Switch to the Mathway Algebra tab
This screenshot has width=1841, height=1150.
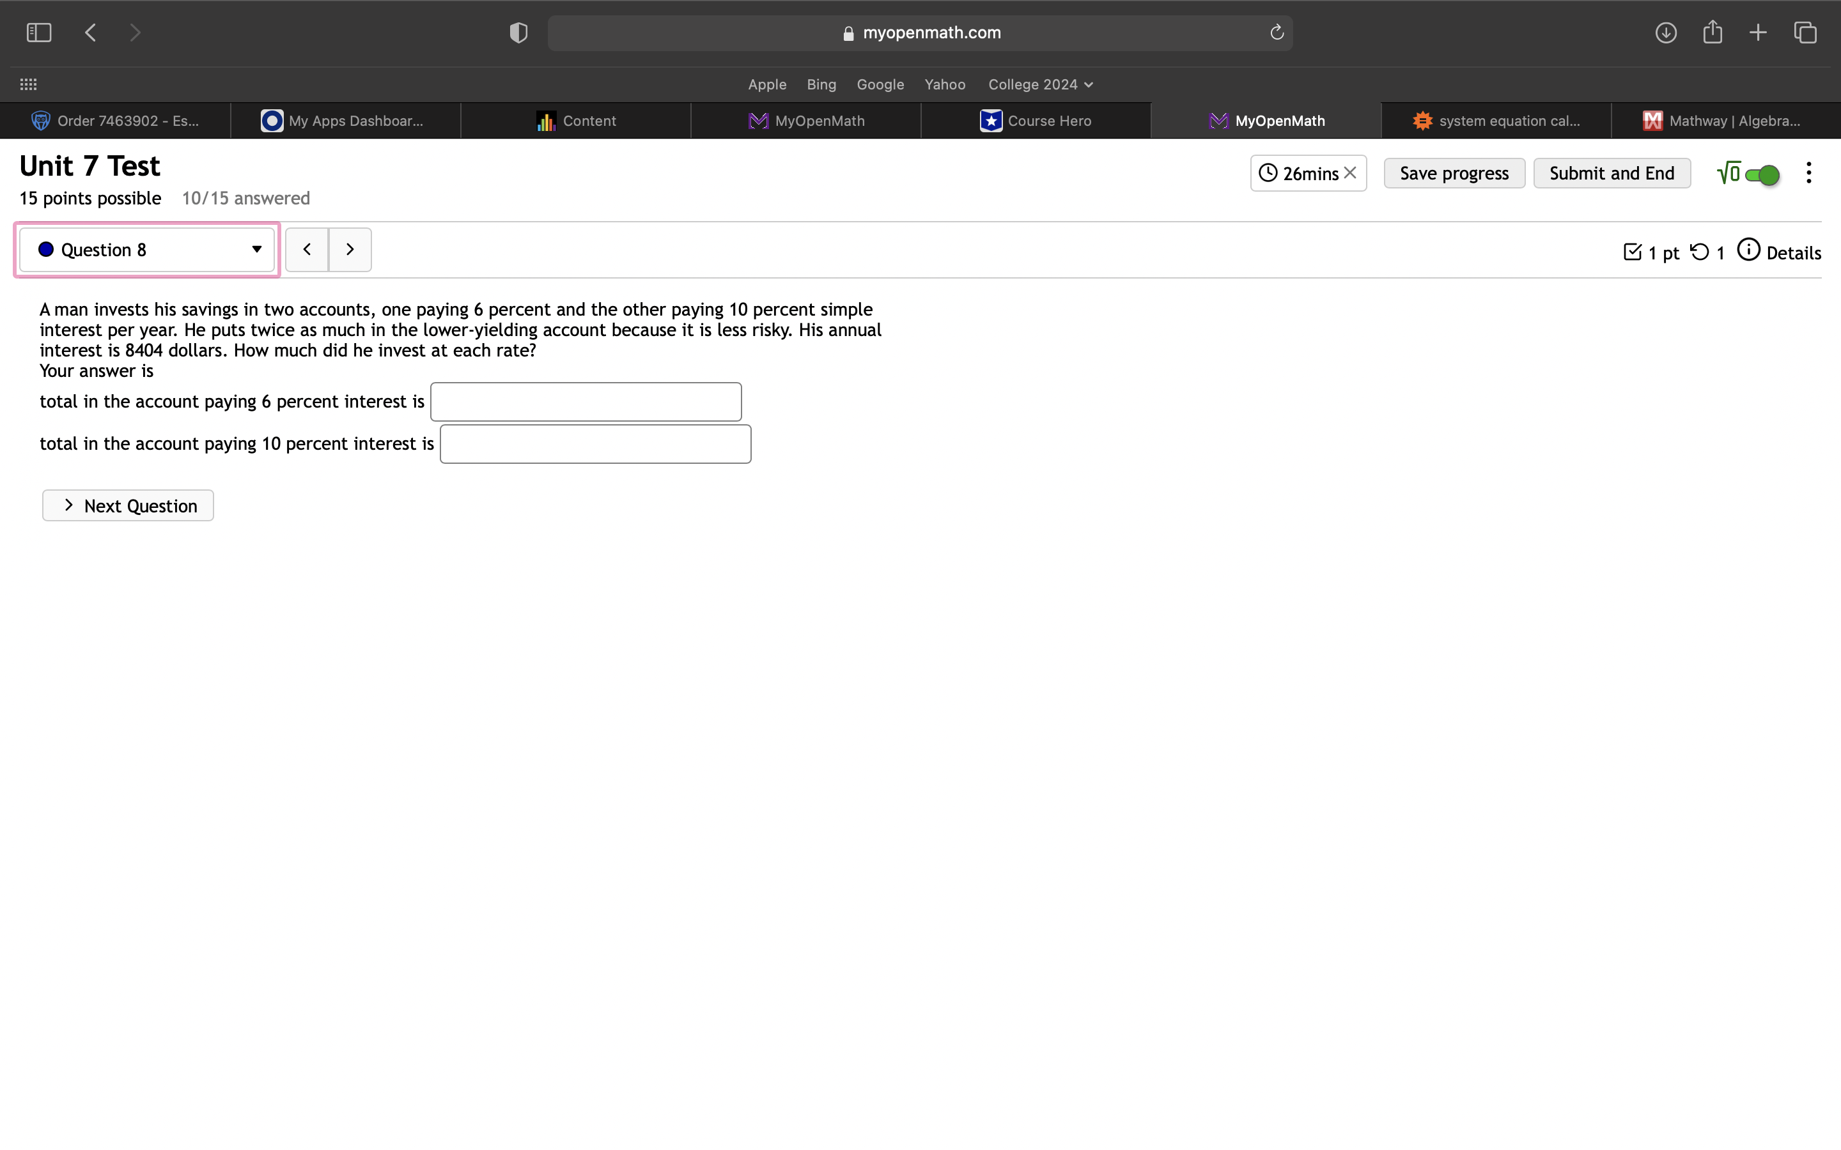point(1724,120)
